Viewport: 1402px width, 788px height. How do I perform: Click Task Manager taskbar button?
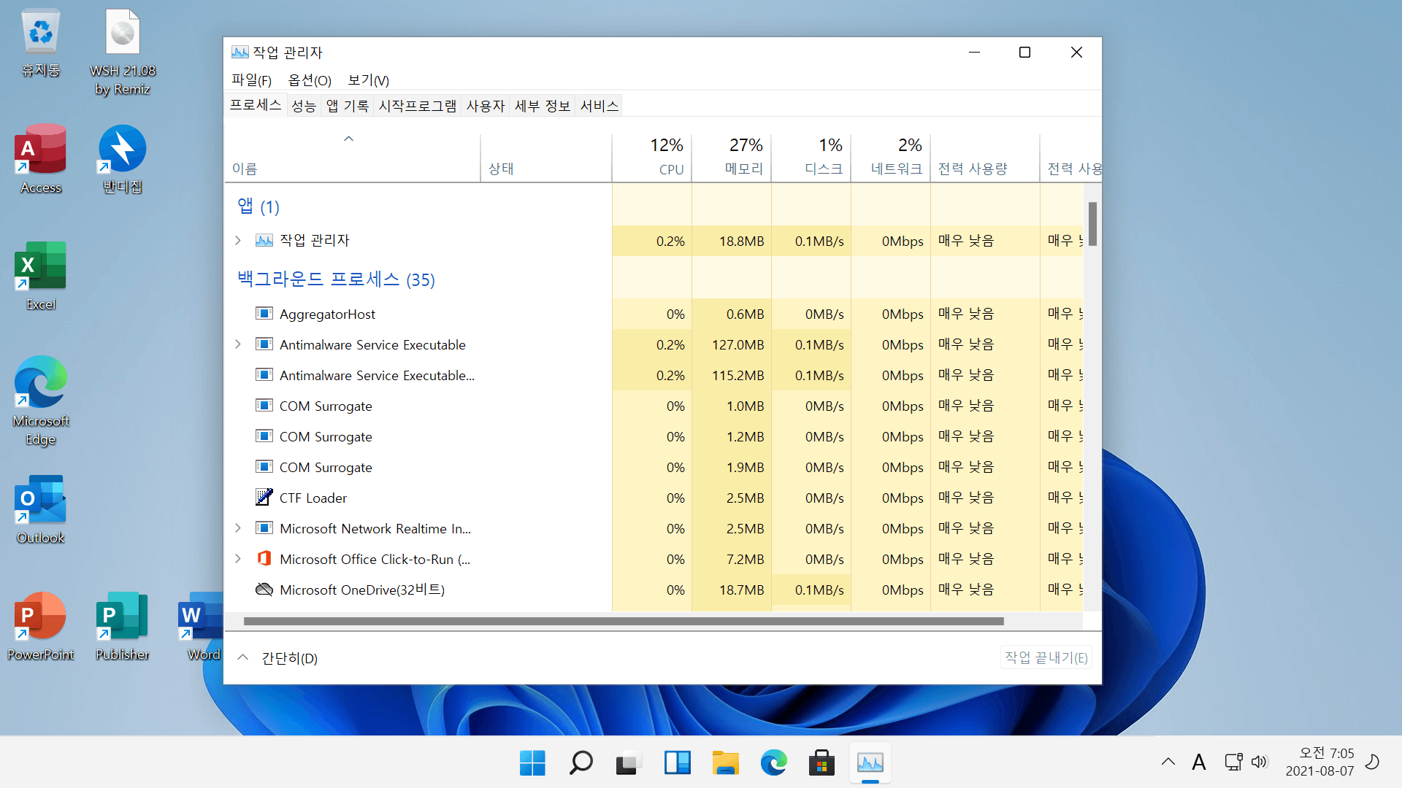coord(870,763)
